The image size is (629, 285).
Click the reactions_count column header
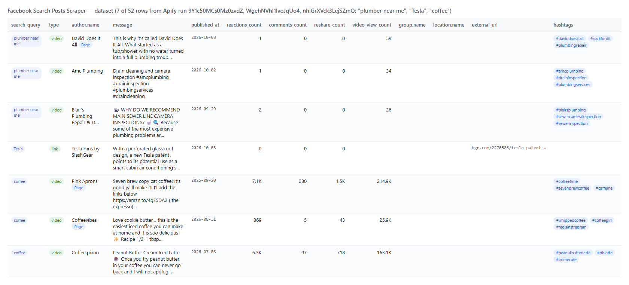point(244,25)
